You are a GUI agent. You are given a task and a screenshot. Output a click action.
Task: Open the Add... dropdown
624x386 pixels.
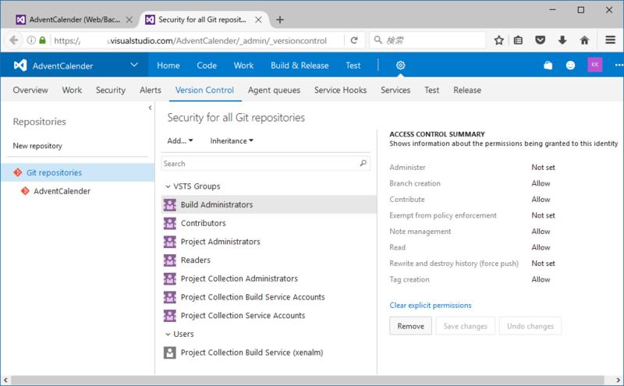(x=180, y=140)
